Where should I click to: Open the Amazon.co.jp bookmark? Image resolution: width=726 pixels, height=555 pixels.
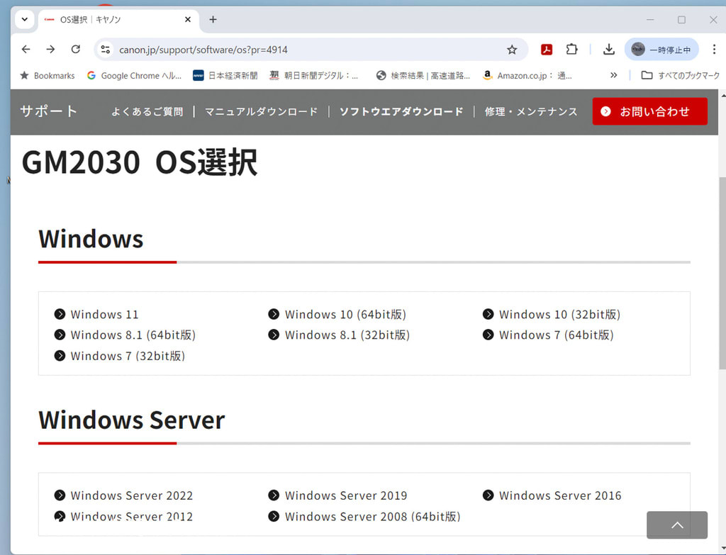pyautogui.click(x=527, y=75)
